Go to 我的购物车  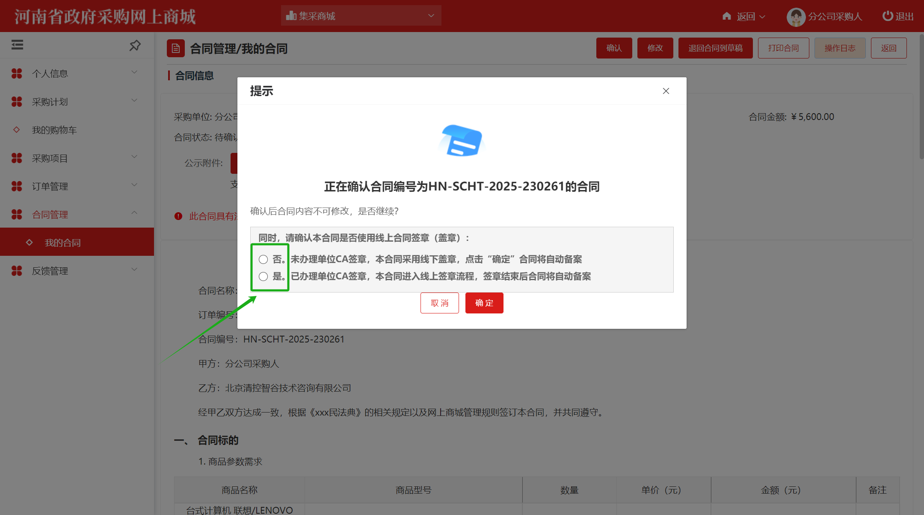(77, 130)
